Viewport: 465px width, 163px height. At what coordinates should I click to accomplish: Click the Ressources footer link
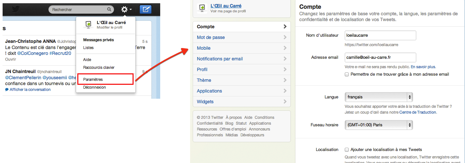pos(207,129)
